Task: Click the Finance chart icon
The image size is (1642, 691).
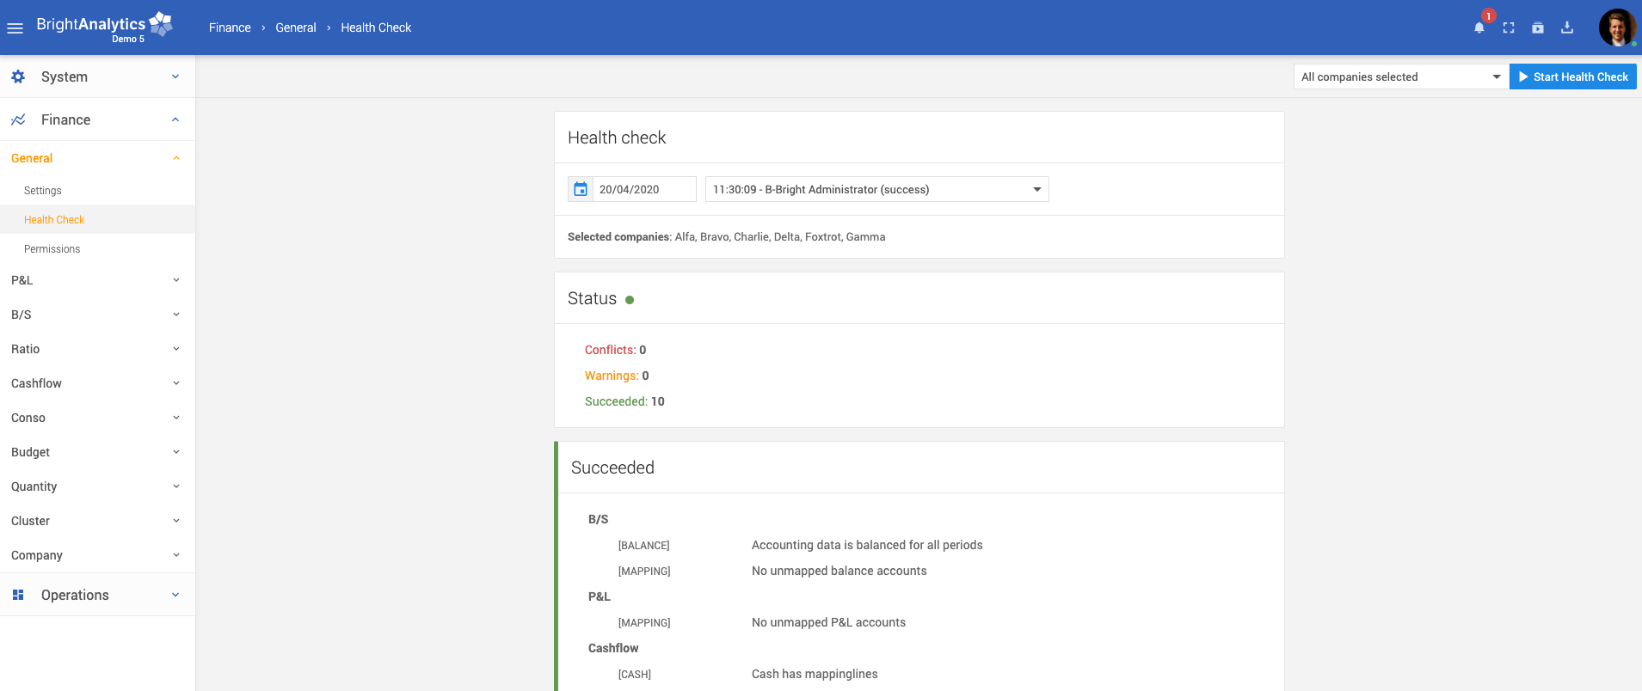Action: tap(18, 119)
